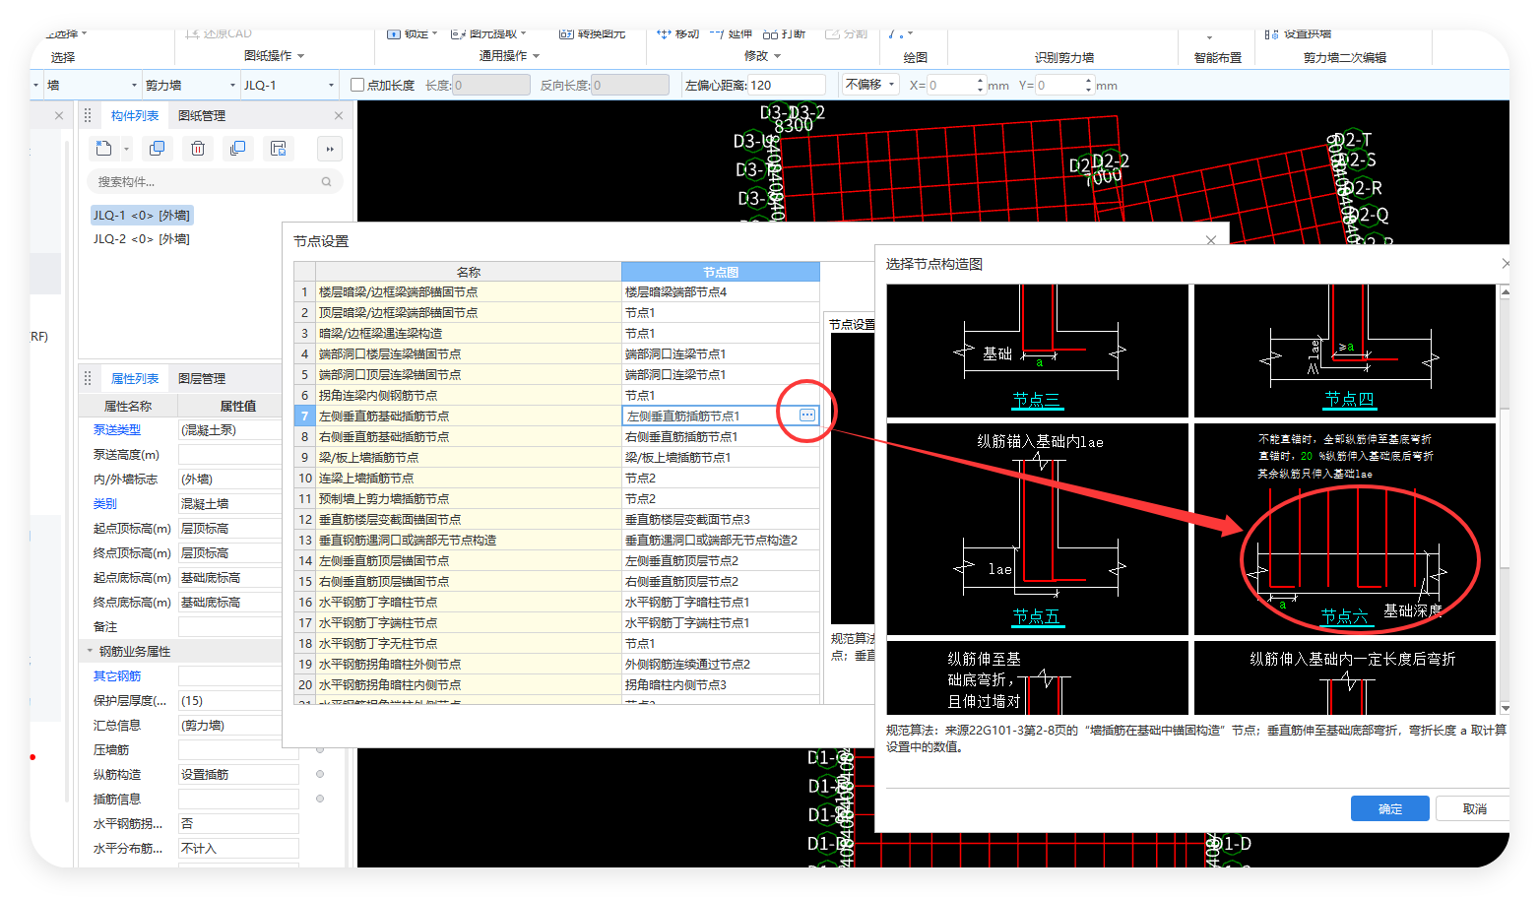Click the ellipsis button in row 7 节点图 cell
Viewport: 1539px width, 897px height.
tap(807, 416)
